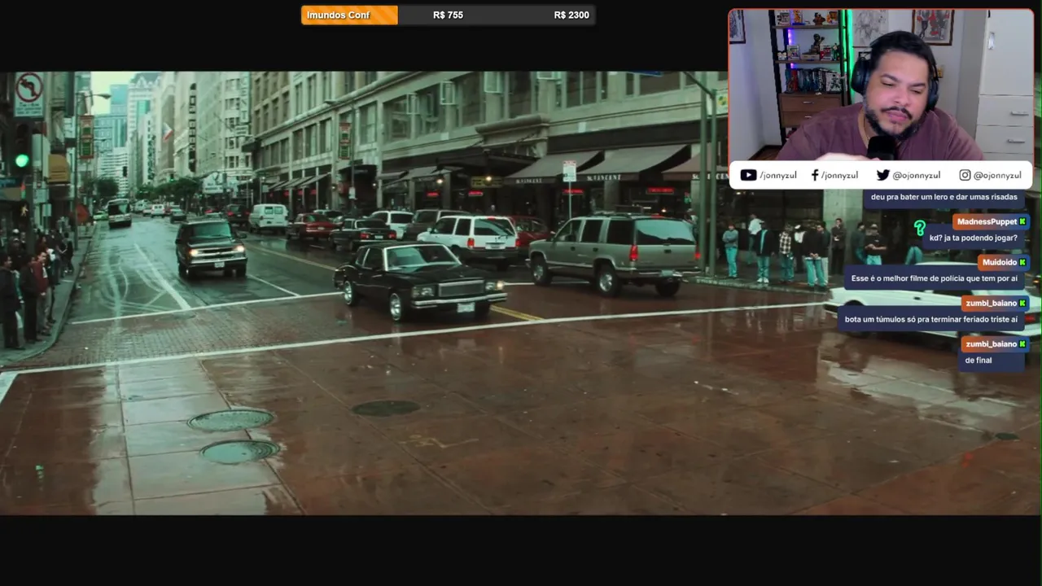Select message 'deu pra bater um lero'
The height and width of the screenshot is (586, 1042).
[x=943, y=197]
